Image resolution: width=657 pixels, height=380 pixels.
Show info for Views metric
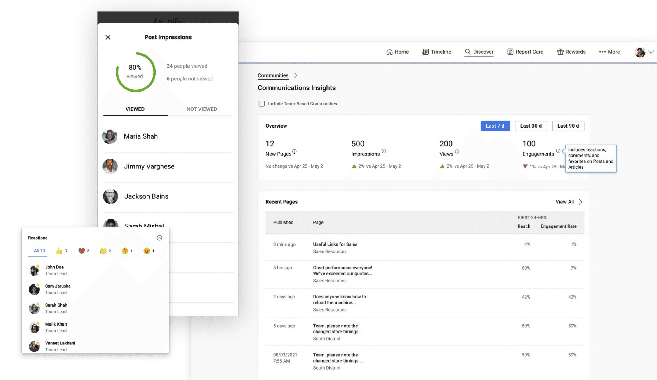457,152
